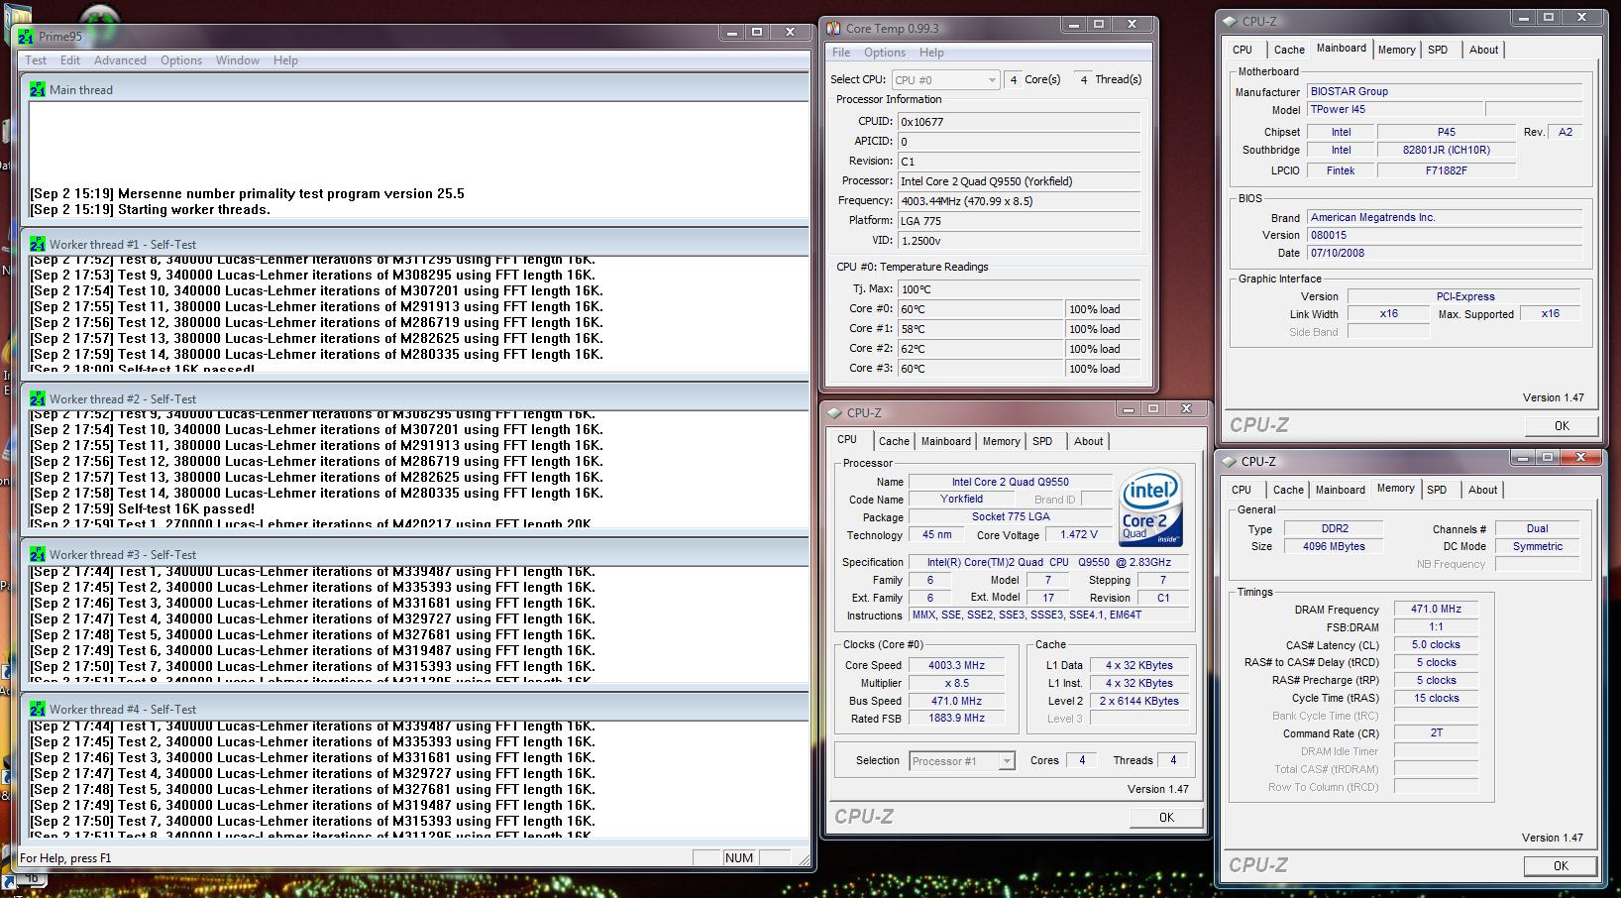
Task: Click OK in the CPU-Z CPU window
Action: point(1166,818)
